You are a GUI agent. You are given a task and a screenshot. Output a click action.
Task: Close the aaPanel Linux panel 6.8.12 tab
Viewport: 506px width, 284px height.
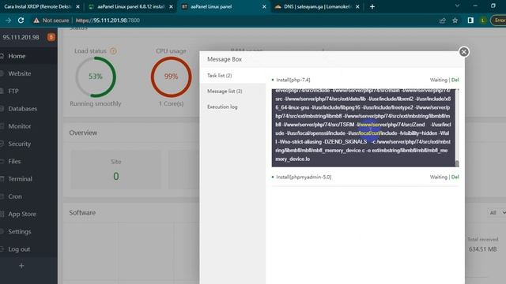point(171,6)
